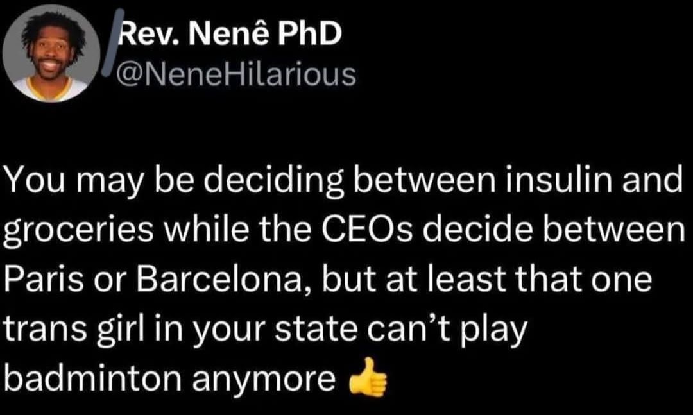Click the PhD suffix in the display name

point(309,34)
